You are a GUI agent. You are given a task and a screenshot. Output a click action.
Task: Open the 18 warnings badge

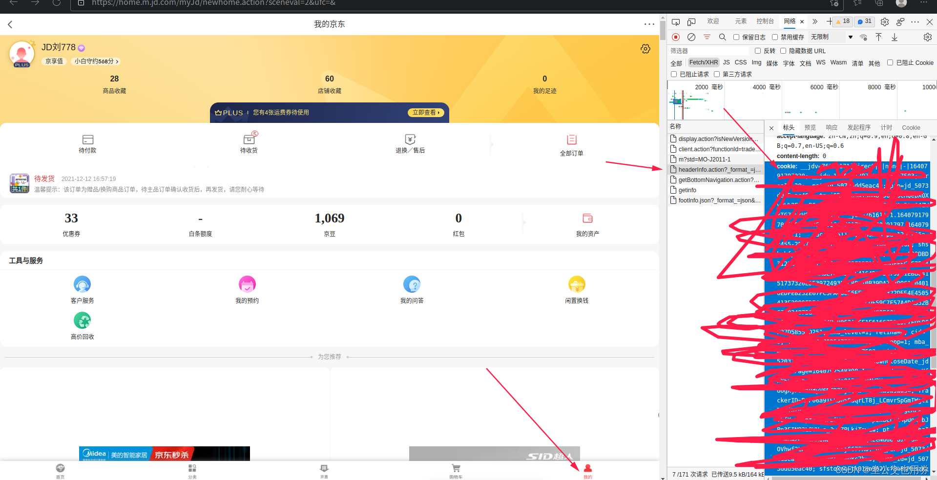[843, 21]
